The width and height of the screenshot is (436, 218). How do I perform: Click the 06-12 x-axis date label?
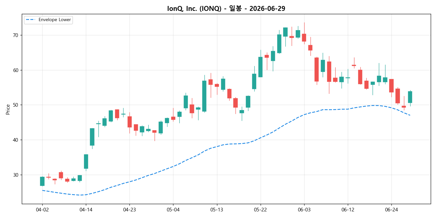pyautogui.click(x=347, y=209)
